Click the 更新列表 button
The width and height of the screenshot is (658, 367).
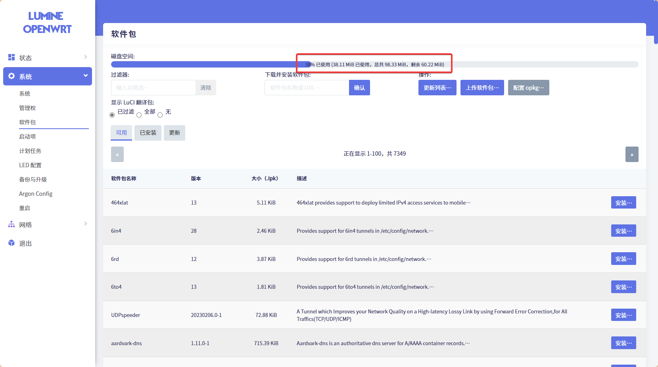coord(437,88)
